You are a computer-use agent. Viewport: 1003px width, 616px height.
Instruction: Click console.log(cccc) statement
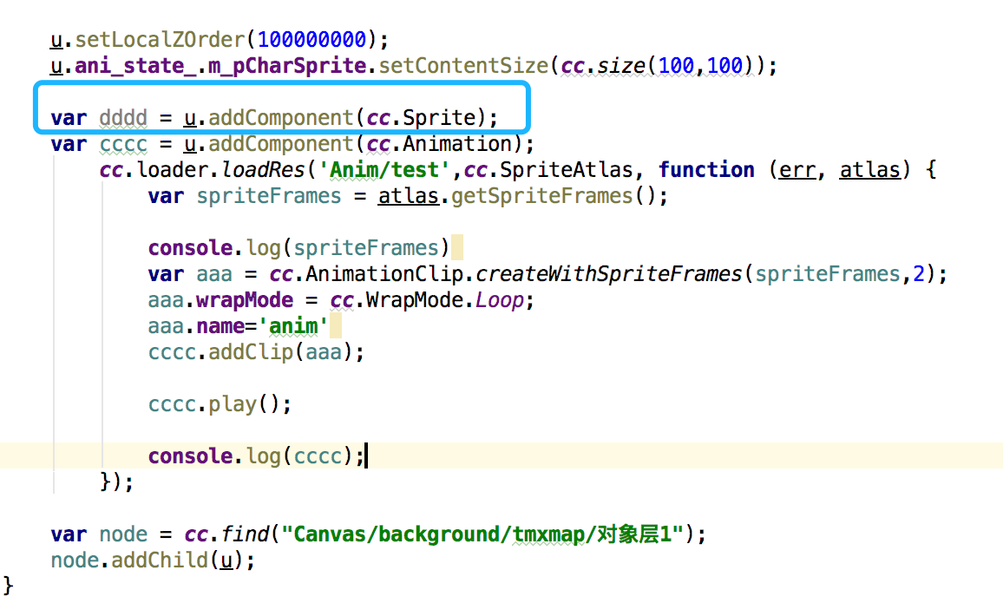256,456
